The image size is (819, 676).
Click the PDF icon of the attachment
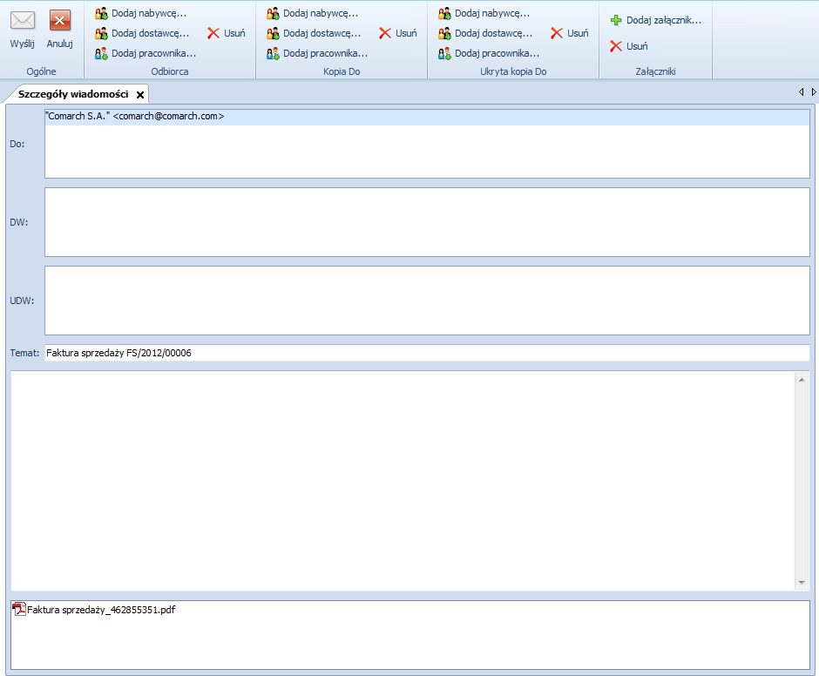click(x=19, y=609)
